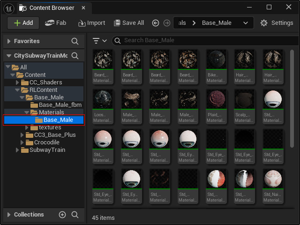
Task: Collapse the All folder arrow
Action: click(x=8, y=67)
